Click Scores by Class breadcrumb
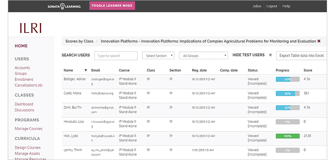The image size is (335, 160). coord(79,41)
